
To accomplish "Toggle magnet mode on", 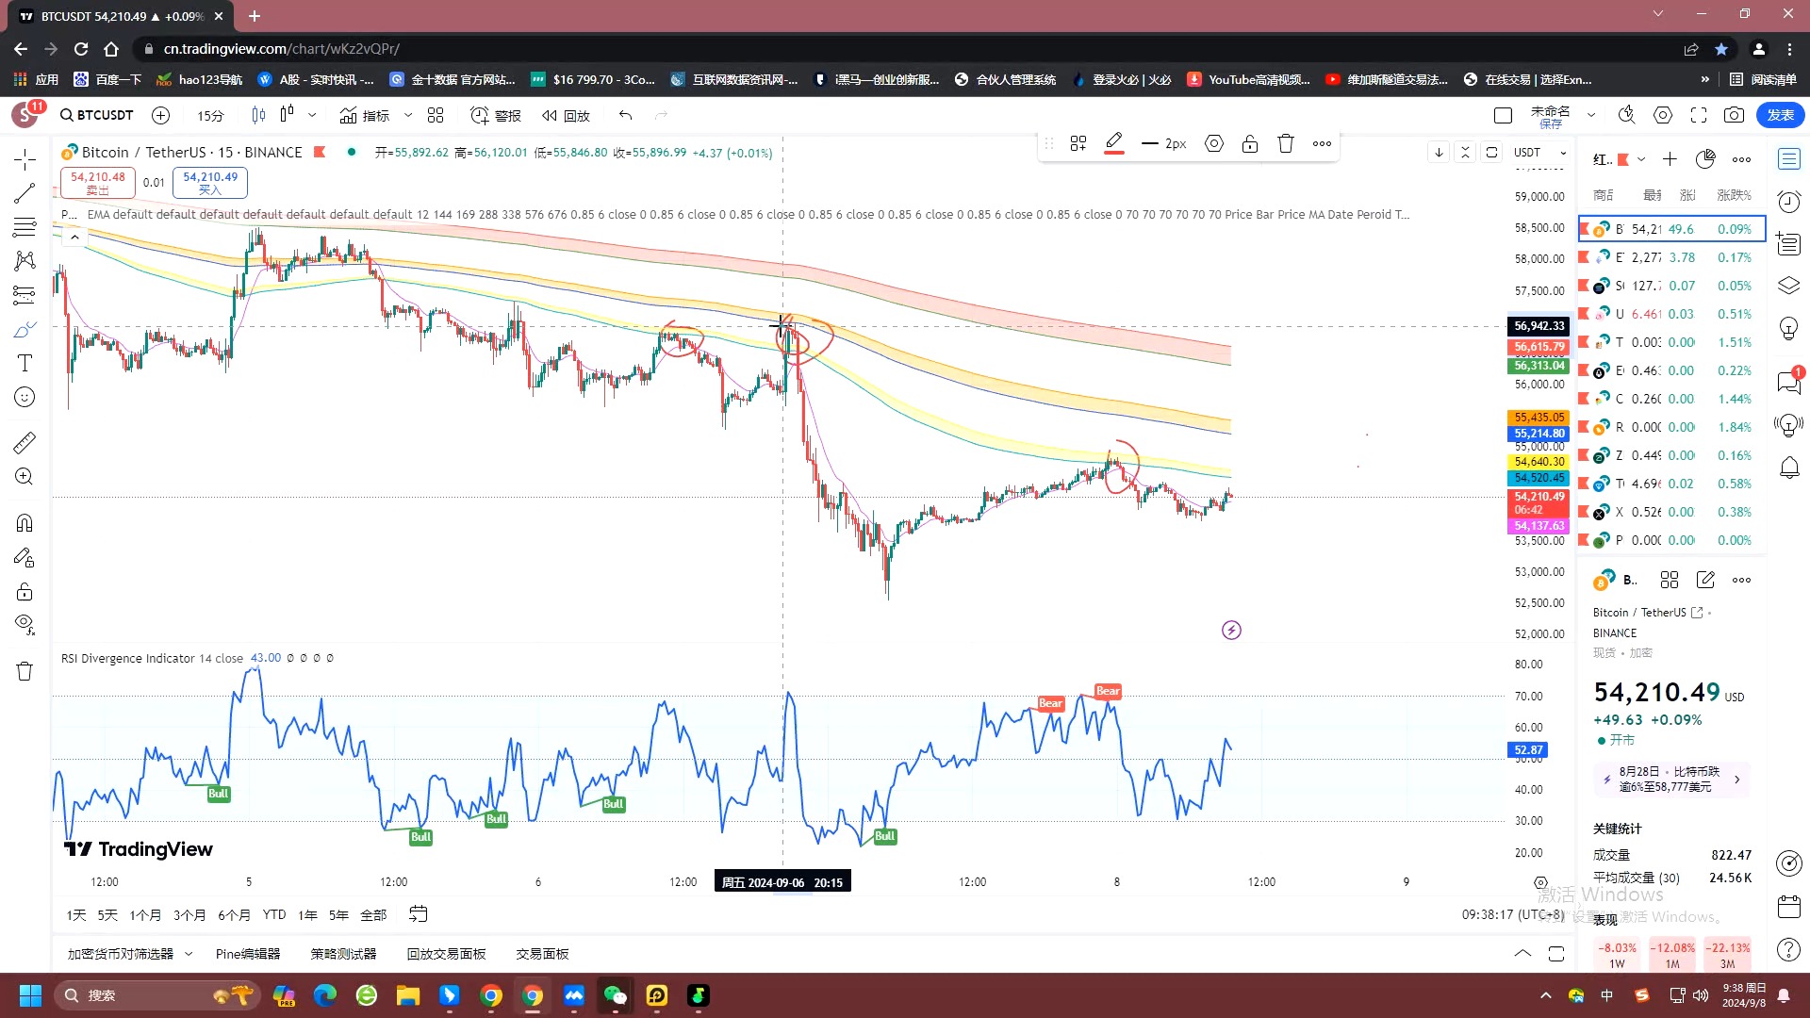I will pos(25,522).
